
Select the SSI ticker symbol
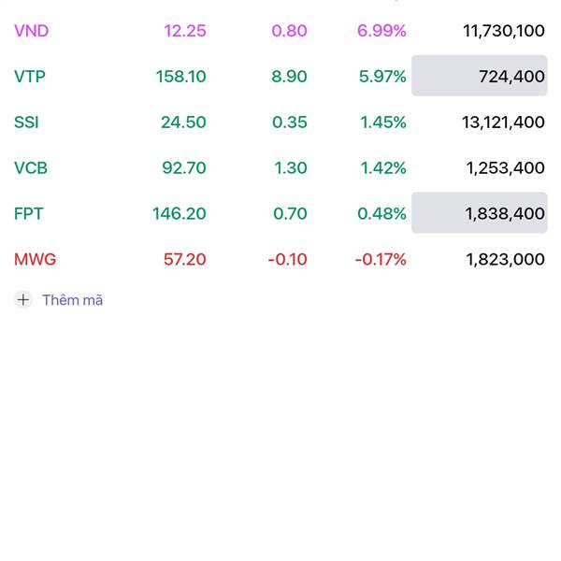tap(26, 122)
